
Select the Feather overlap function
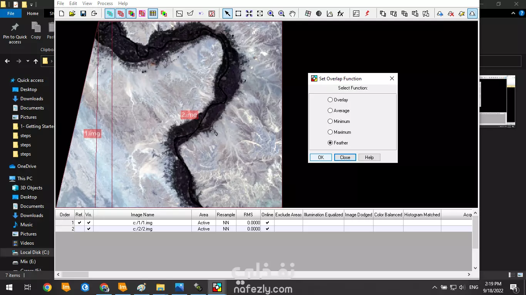(330, 143)
